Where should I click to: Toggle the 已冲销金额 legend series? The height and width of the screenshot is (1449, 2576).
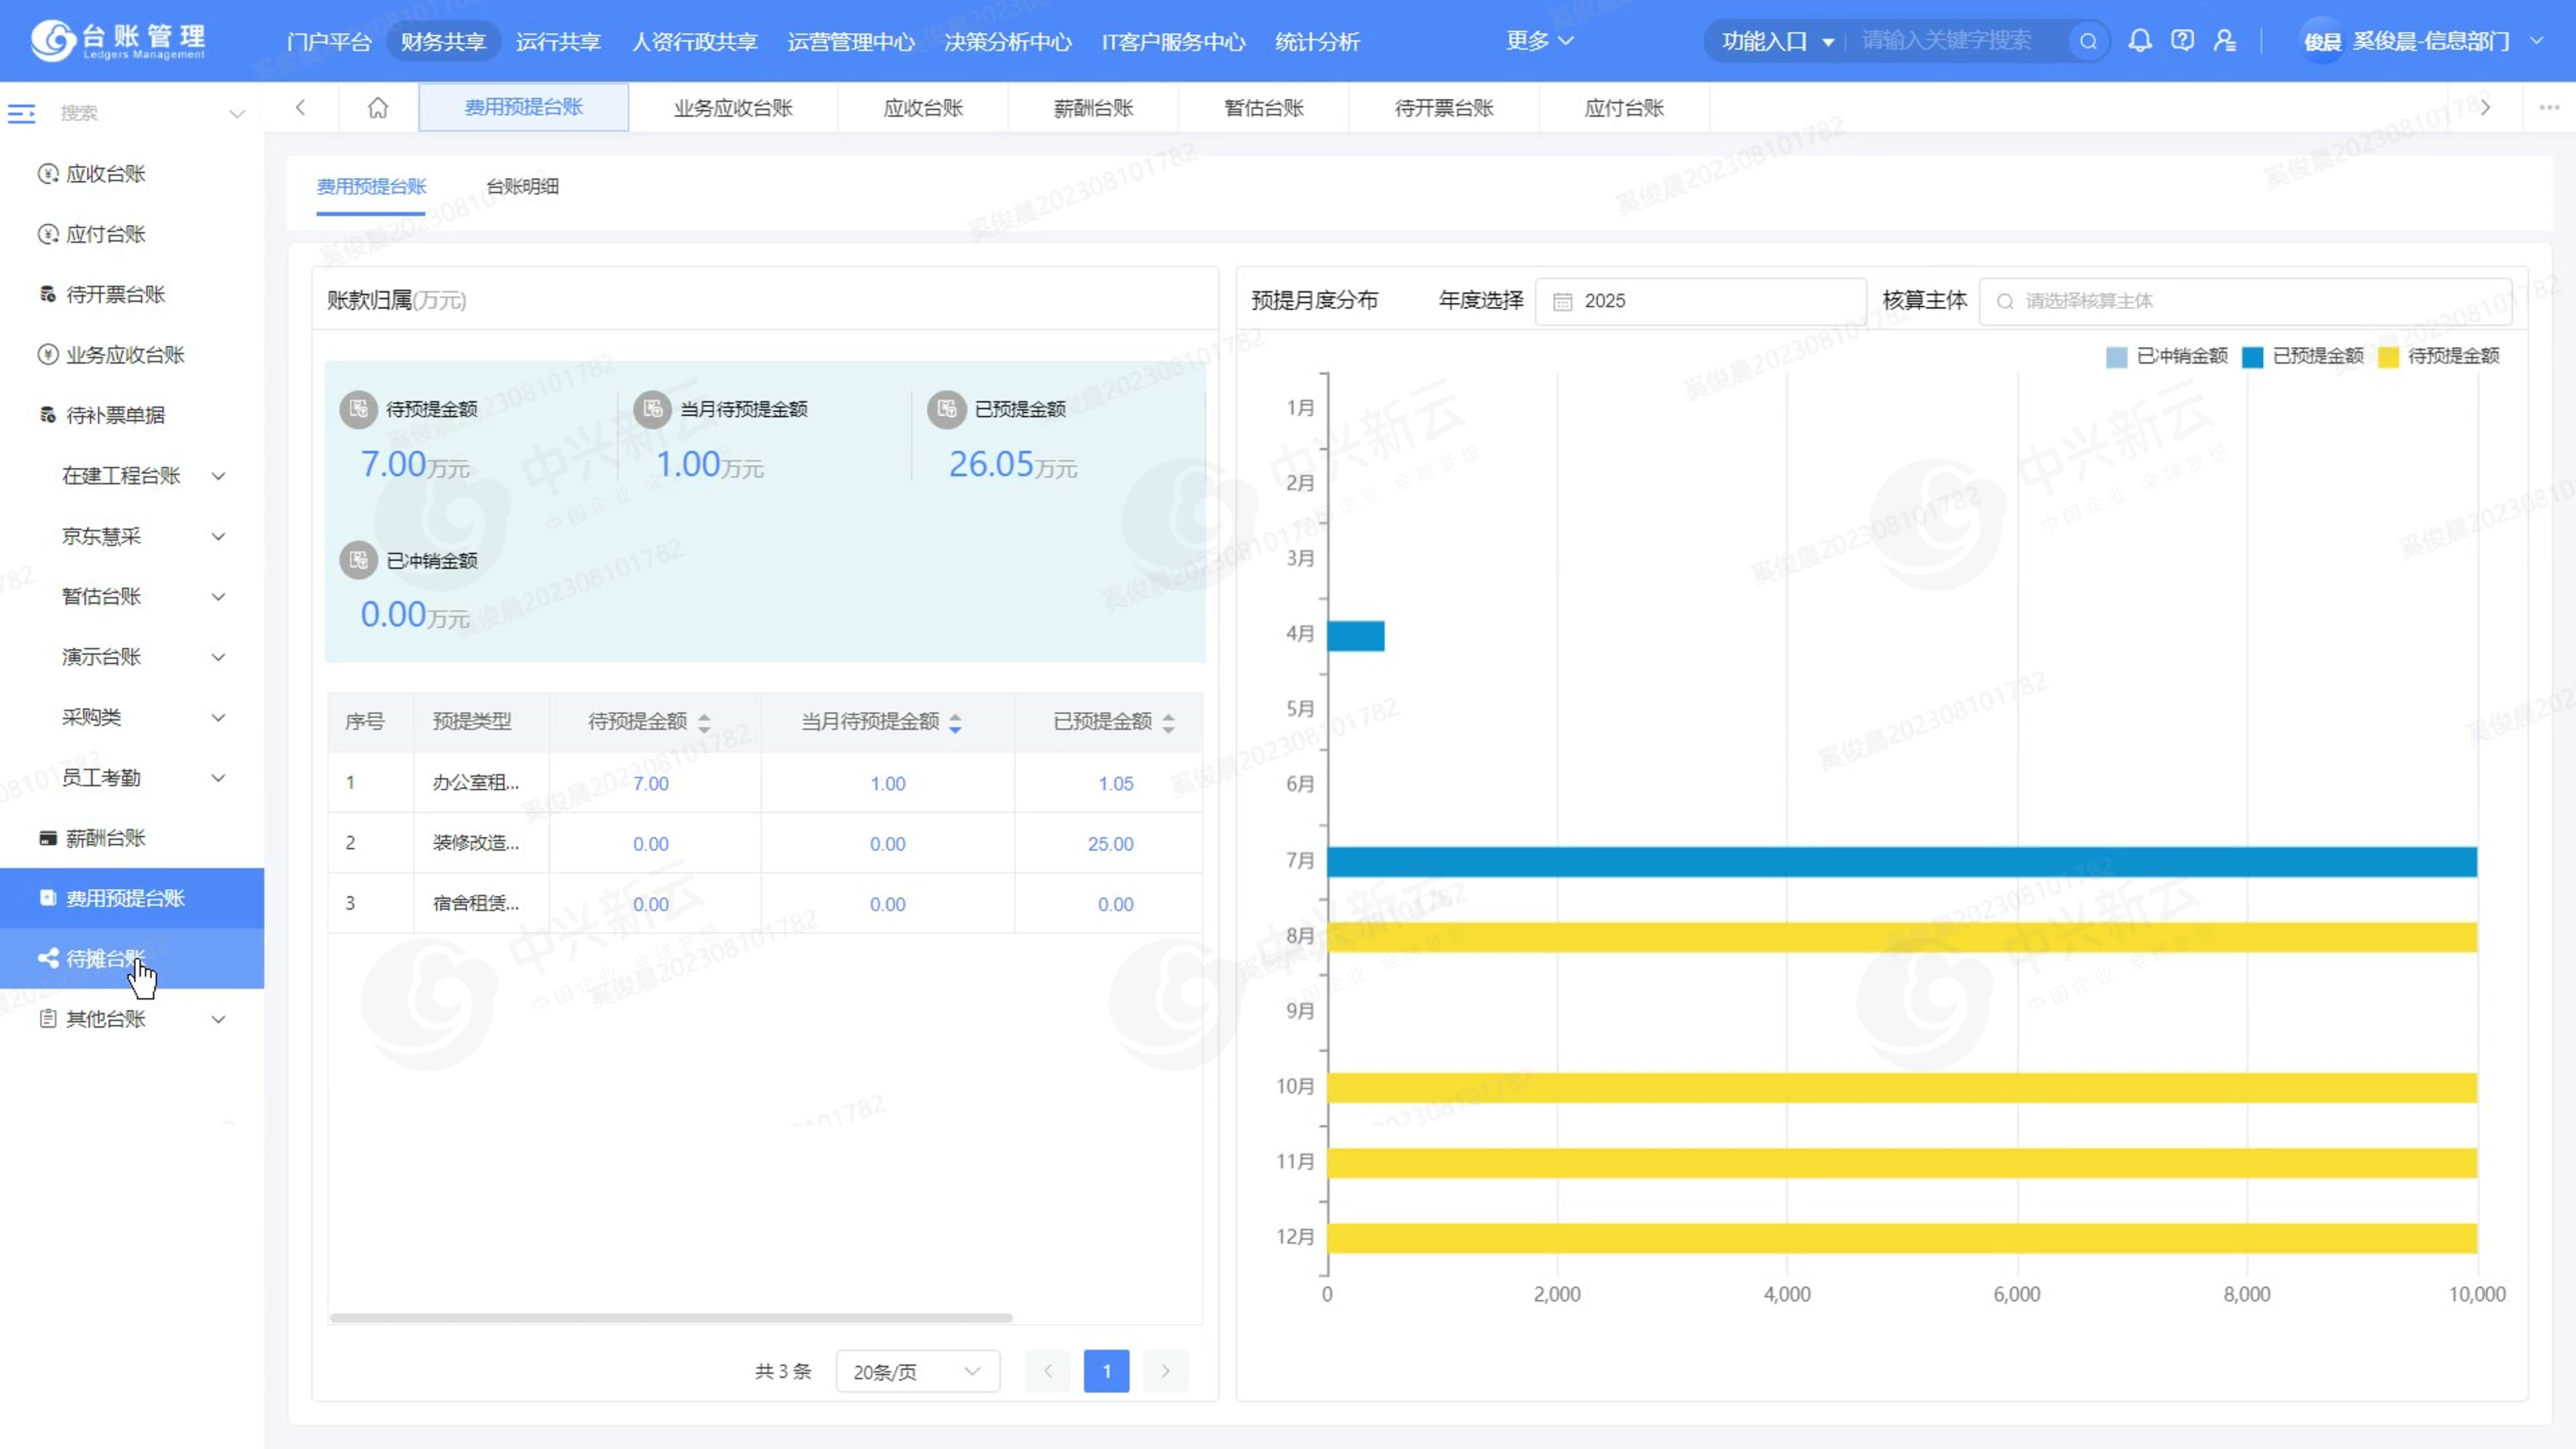(2166, 357)
